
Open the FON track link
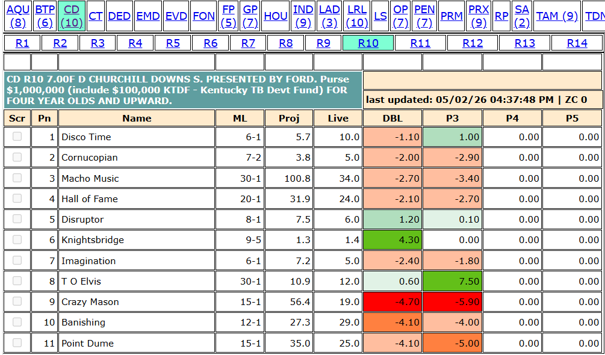tap(203, 16)
